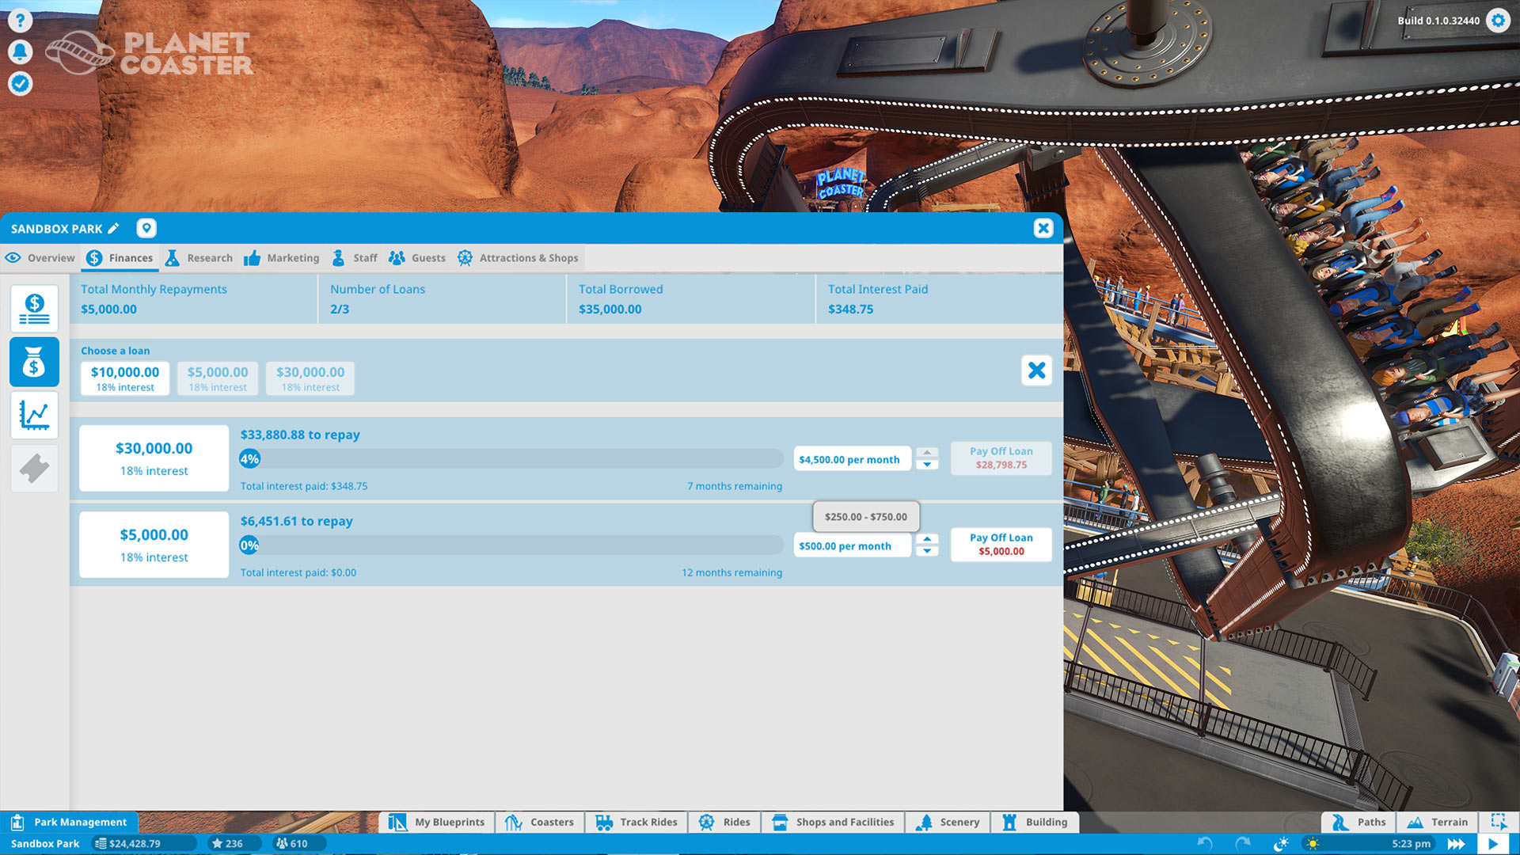
Task: Open the Track Rides build menu
Action: coord(636,822)
